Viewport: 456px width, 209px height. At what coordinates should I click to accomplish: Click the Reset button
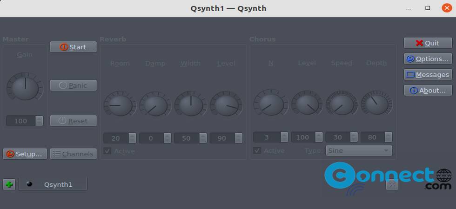74,121
